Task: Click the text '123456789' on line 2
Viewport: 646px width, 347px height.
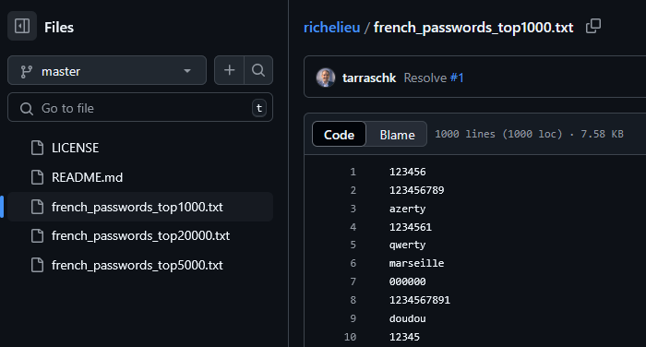Action: click(416, 190)
